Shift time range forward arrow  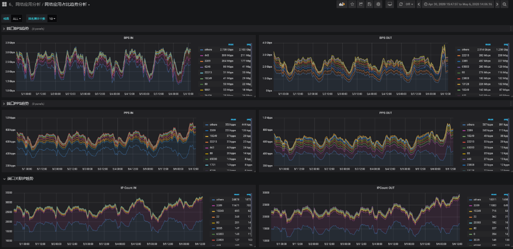pos(497,4)
